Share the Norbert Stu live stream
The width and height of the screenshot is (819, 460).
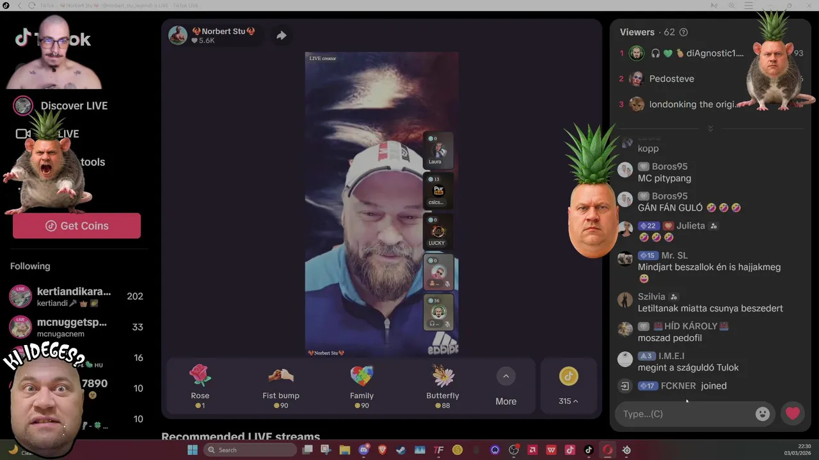click(281, 36)
